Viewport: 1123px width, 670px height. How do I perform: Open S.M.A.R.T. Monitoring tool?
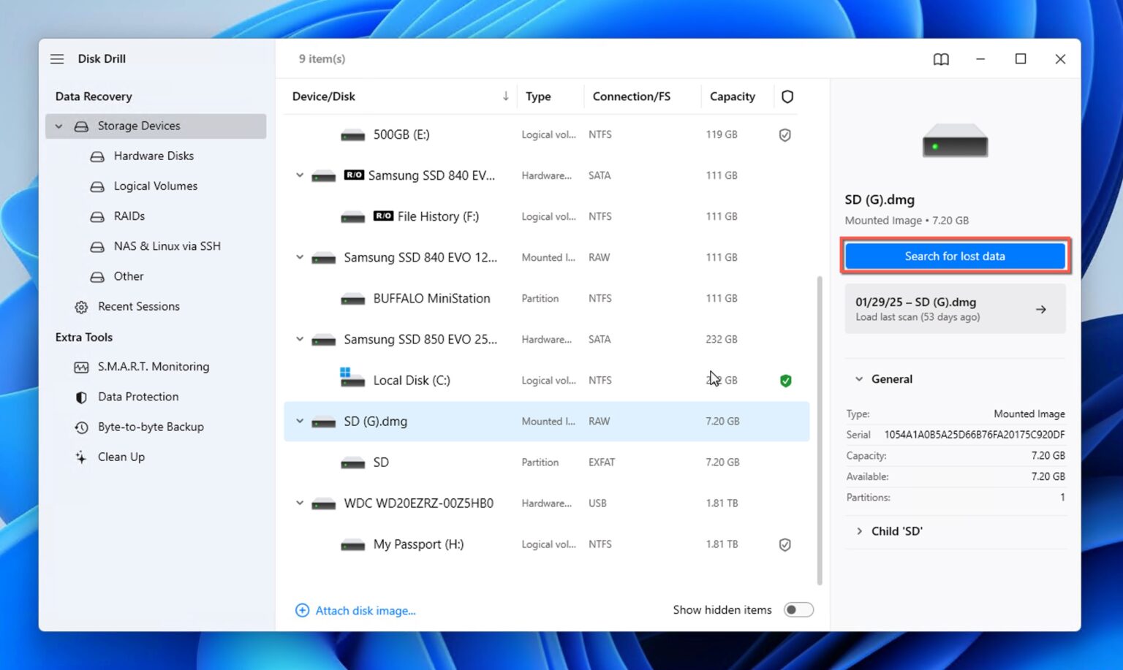154,366
